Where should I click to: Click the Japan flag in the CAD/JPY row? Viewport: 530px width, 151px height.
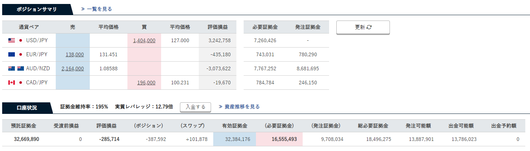[20, 83]
